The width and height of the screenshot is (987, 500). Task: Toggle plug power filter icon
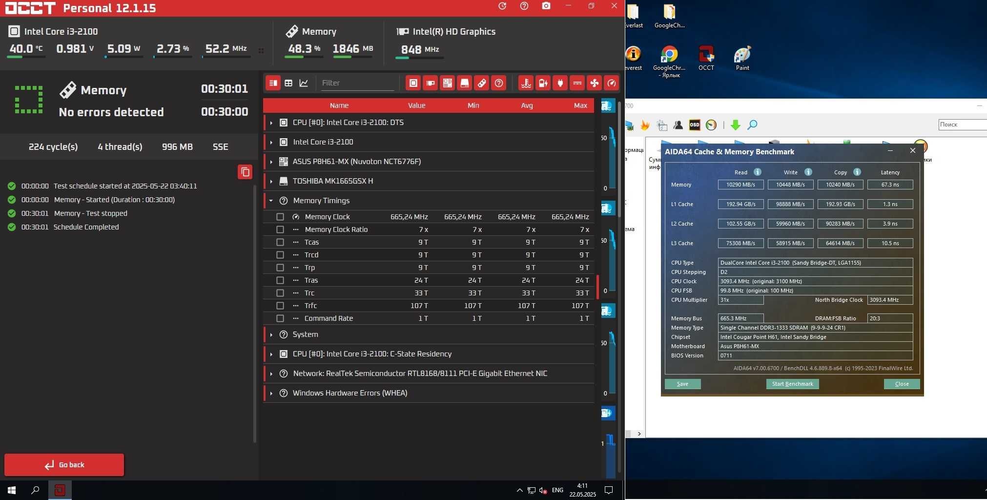pyautogui.click(x=560, y=83)
